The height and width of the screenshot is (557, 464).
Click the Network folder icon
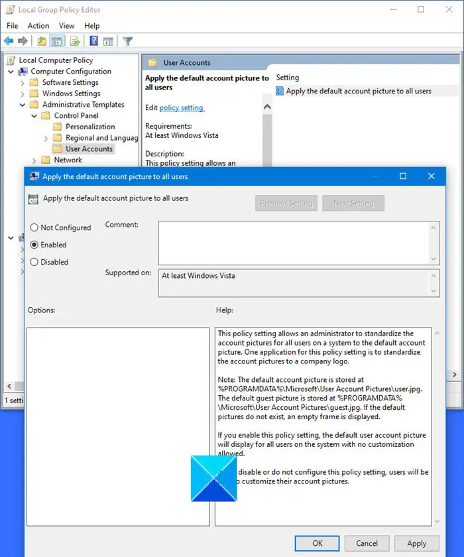point(46,160)
